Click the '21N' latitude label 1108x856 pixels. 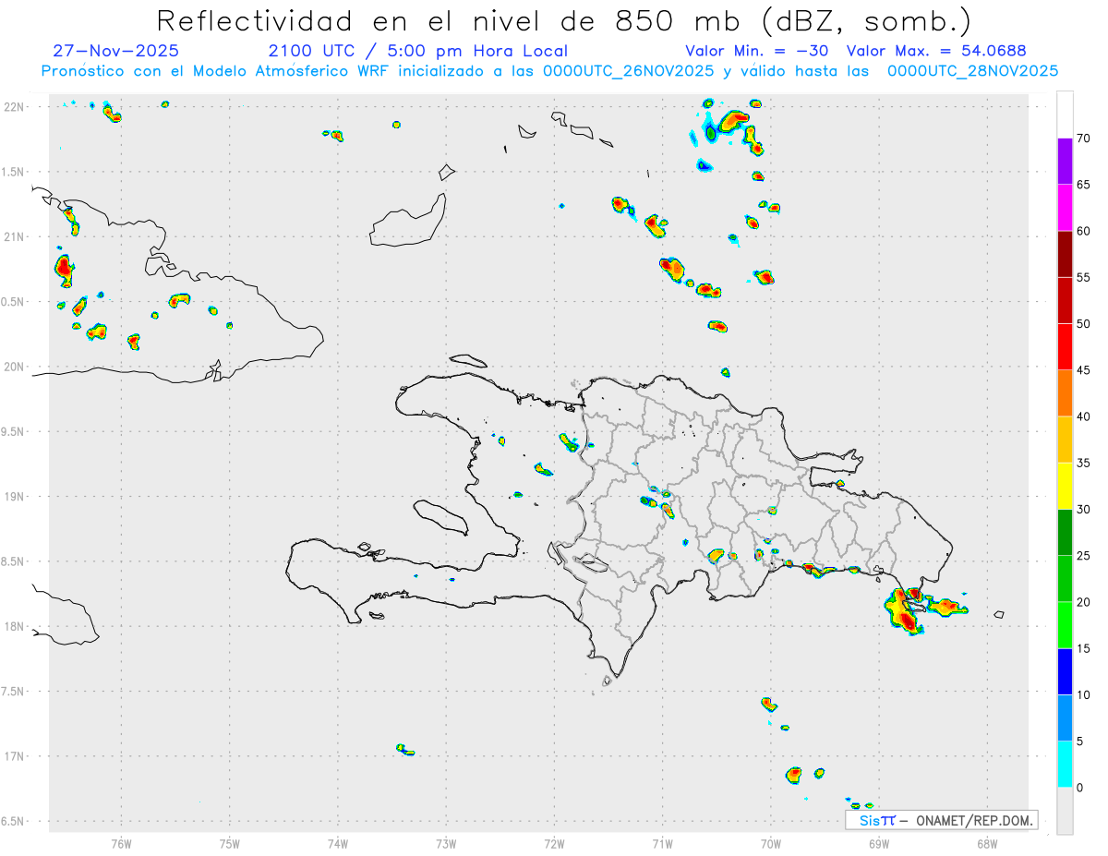click(14, 237)
